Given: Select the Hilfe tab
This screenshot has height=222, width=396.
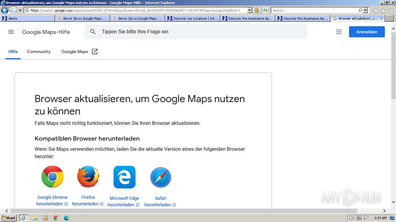Looking at the screenshot, I should click(x=13, y=51).
